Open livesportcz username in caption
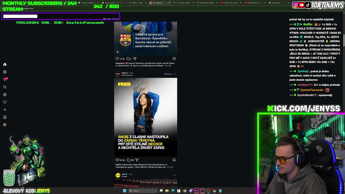The width and height of the screenshot is (345, 194). point(120,63)
